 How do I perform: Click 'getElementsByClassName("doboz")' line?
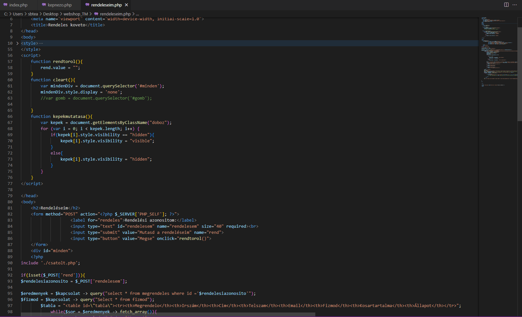(106, 123)
